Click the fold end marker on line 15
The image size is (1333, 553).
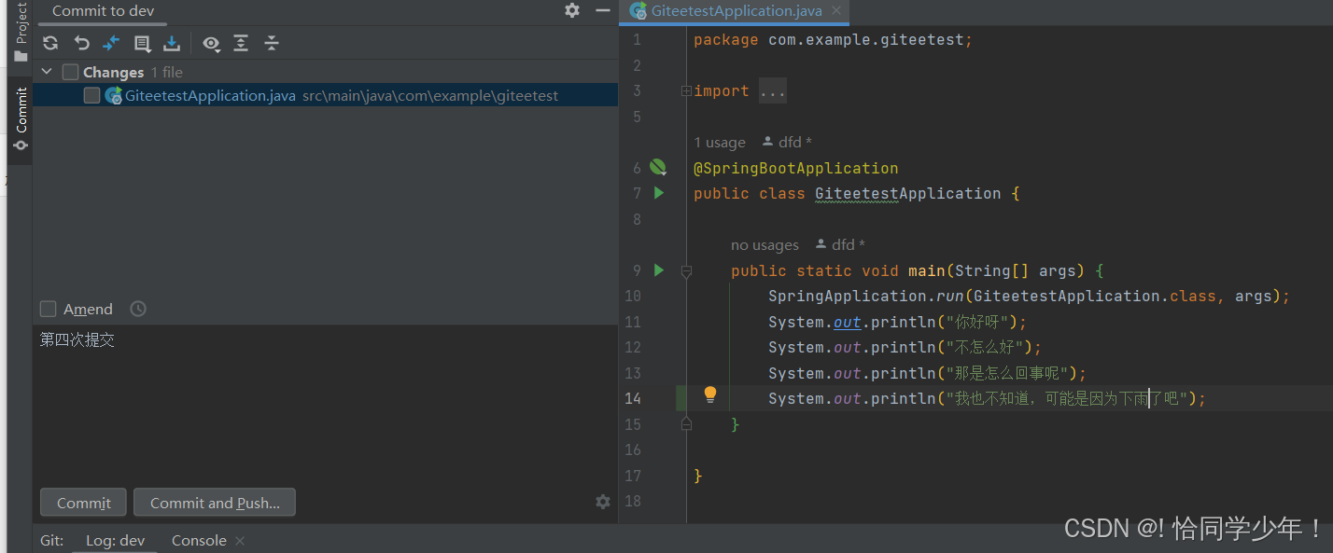pyautogui.click(x=686, y=424)
